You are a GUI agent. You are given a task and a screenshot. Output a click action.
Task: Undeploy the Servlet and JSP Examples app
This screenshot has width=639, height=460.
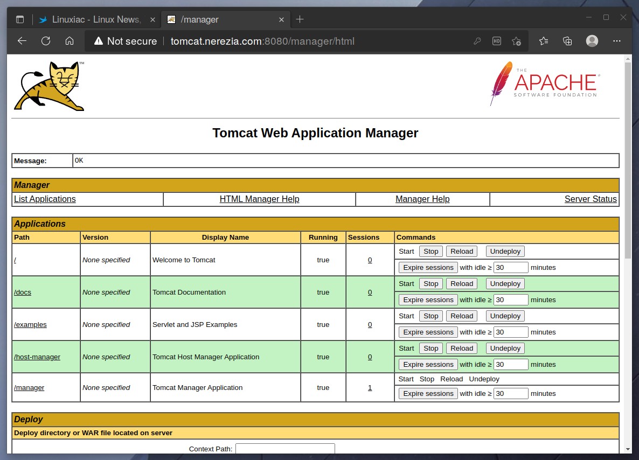[505, 316]
